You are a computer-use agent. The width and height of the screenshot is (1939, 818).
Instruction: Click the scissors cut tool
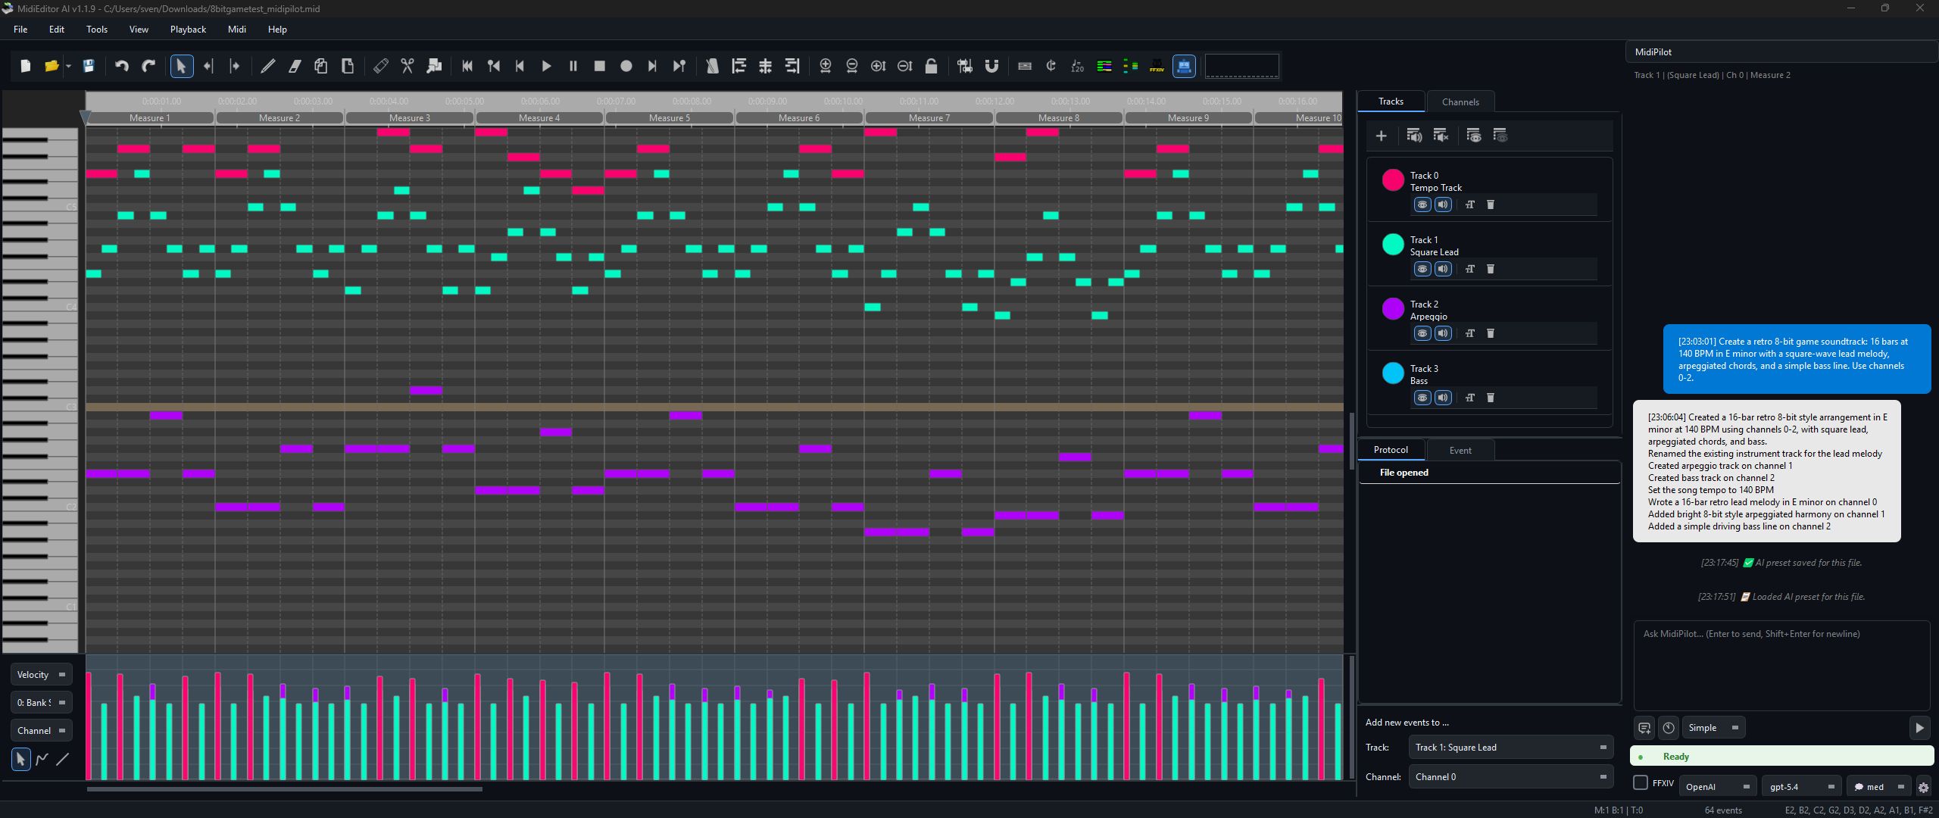[407, 66]
